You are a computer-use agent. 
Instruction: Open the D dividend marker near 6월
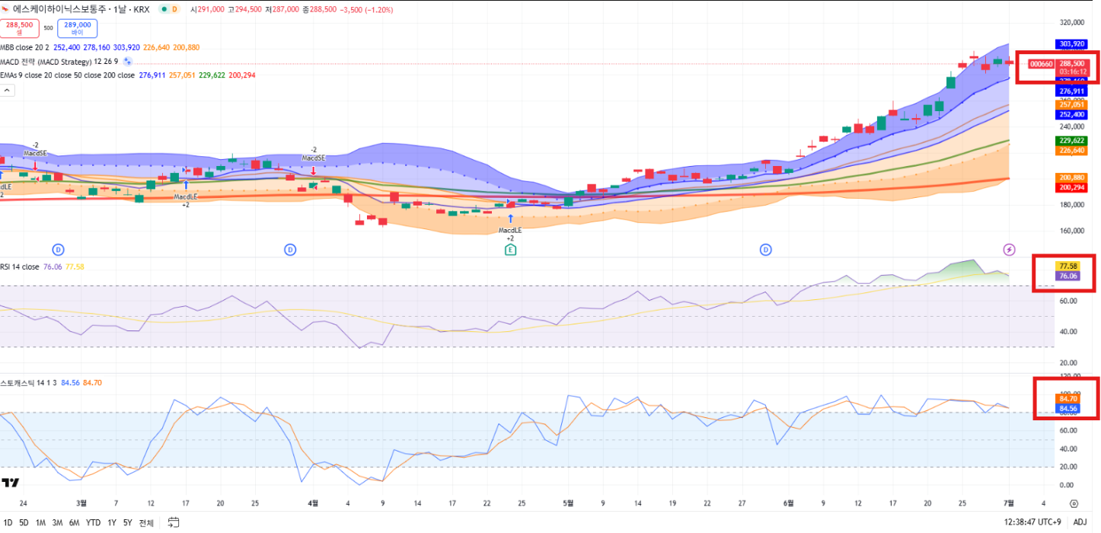click(x=765, y=249)
